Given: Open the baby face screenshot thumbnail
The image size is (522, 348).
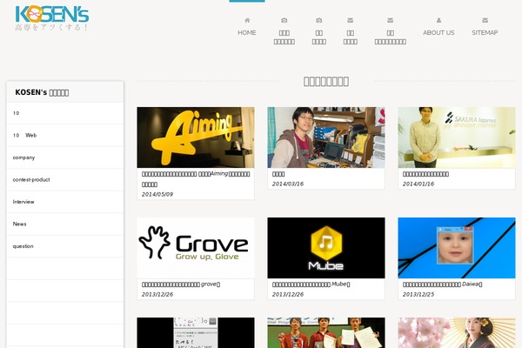Looking at the screenshot, I should click(457, 248).
